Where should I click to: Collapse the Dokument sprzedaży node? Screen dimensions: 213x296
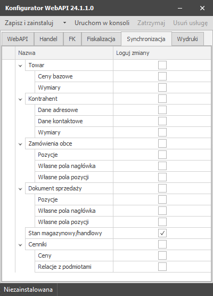[20, 189]
